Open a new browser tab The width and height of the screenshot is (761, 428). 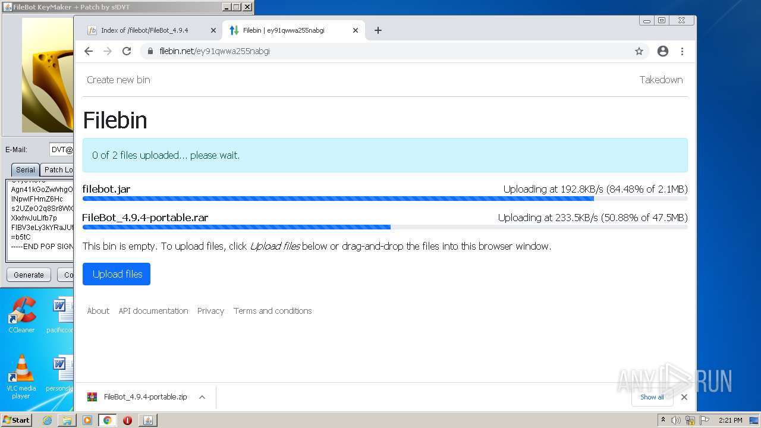tap(378, 30)
